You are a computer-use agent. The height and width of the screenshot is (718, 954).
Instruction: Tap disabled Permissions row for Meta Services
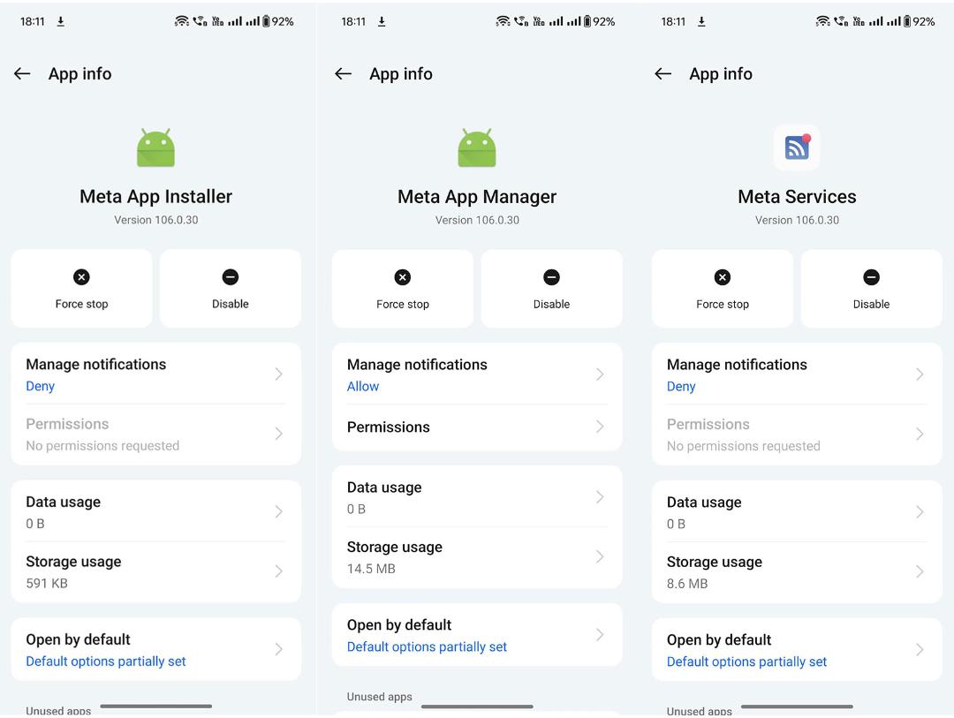[797, 435]
